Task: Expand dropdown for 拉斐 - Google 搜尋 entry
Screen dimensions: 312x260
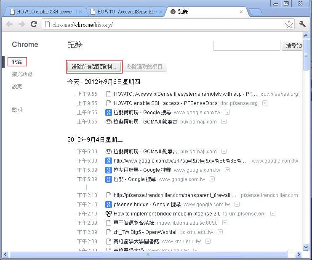Action: point(212,179)
